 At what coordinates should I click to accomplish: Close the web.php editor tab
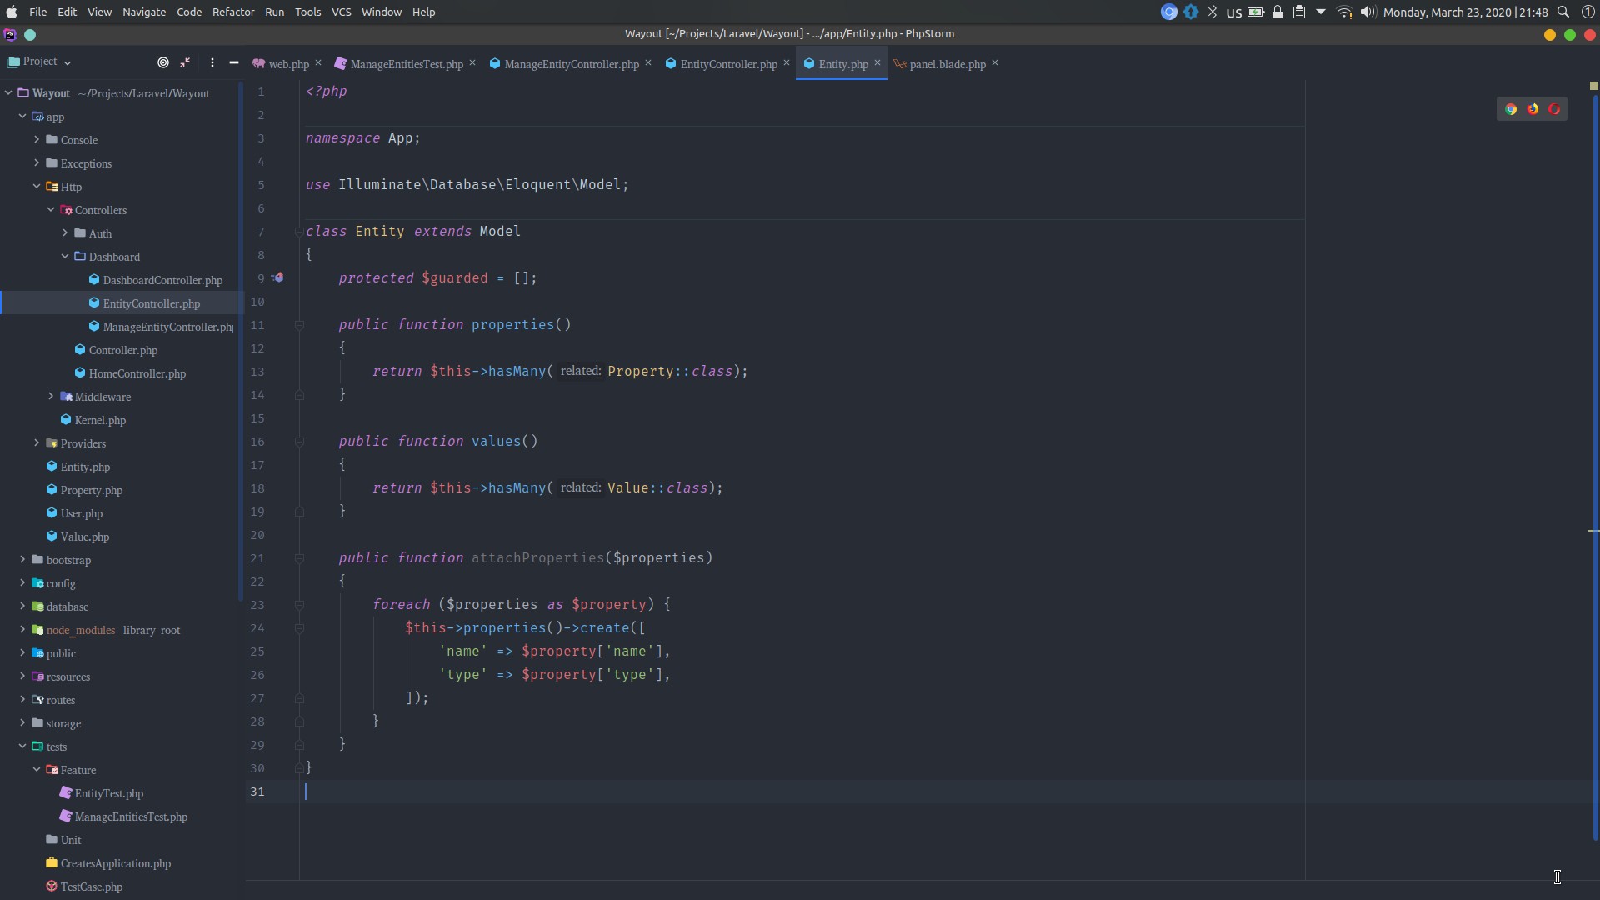[318, 63]
